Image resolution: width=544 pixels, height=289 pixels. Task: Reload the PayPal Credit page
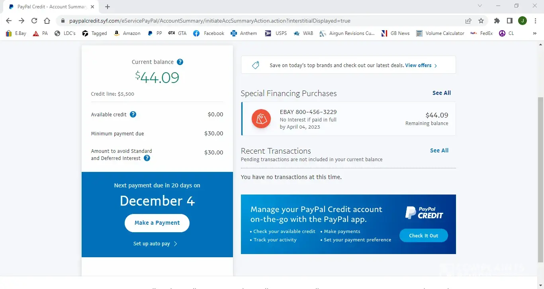(34, 21)
